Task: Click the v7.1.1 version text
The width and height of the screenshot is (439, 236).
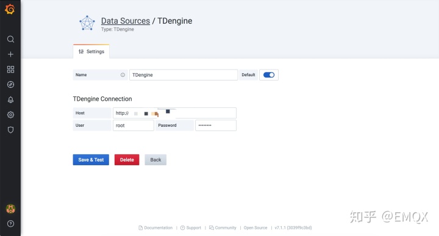Action: point(293,228)
